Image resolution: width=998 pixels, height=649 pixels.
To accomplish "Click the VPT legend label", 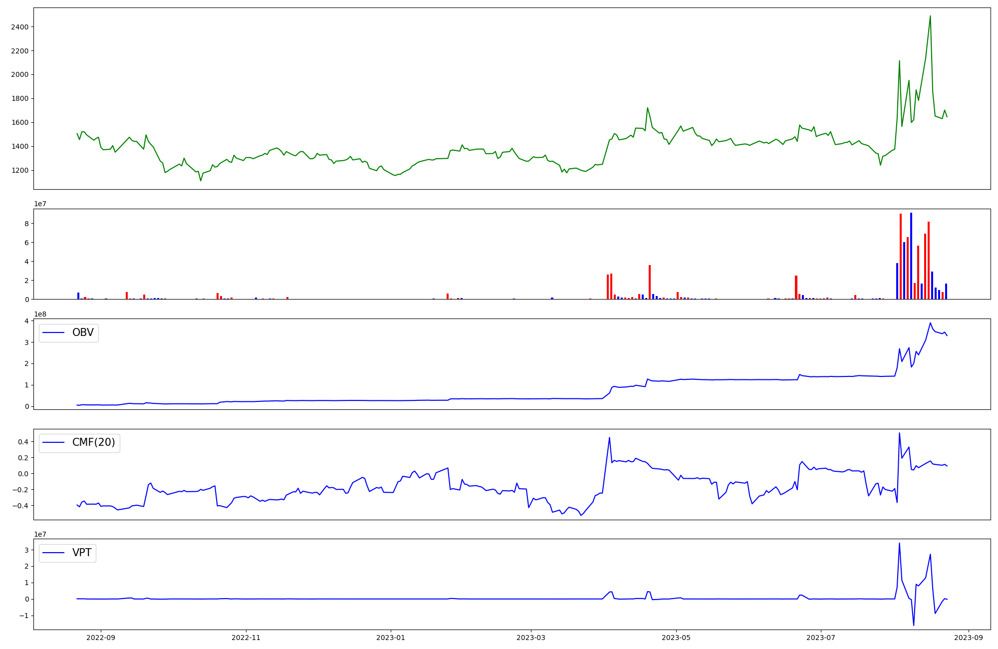I will tap(82, 553).
